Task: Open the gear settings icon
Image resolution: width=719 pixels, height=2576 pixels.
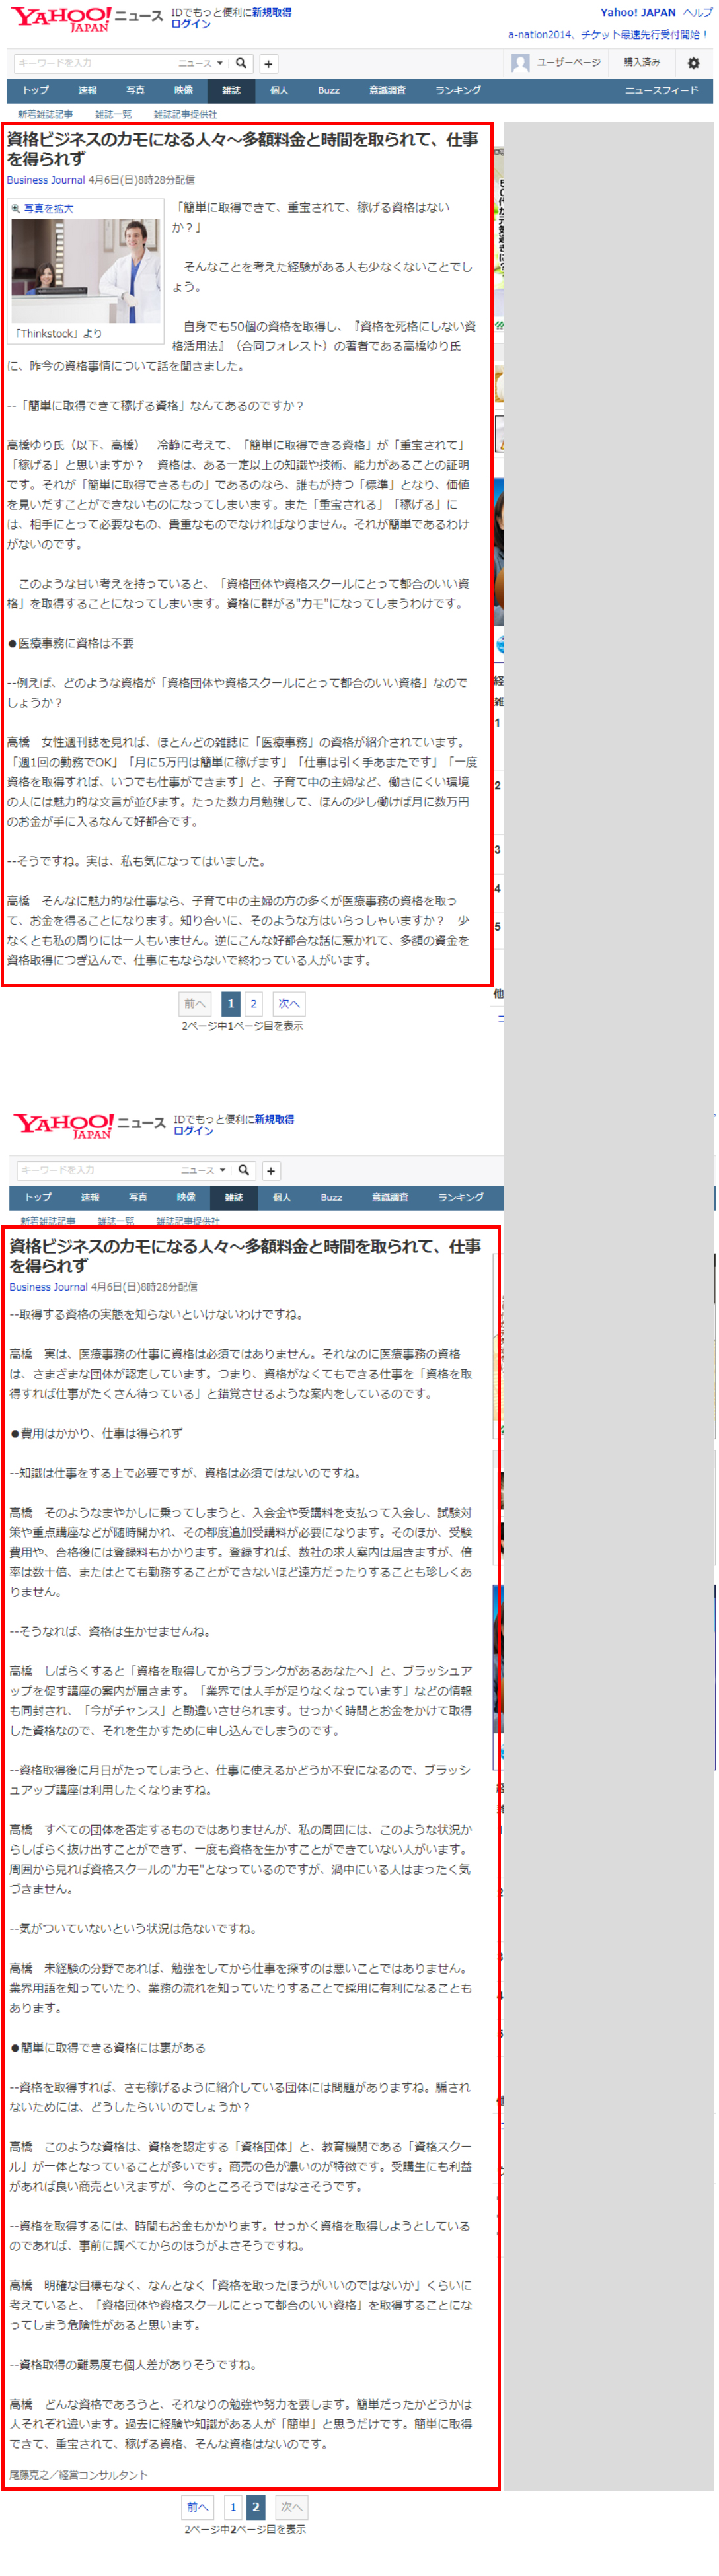Action: pos(693,63)
